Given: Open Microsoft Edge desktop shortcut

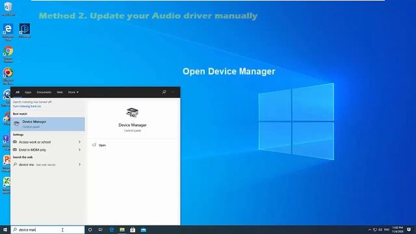Looking at the screenshot, I should [x=8, y=32].
